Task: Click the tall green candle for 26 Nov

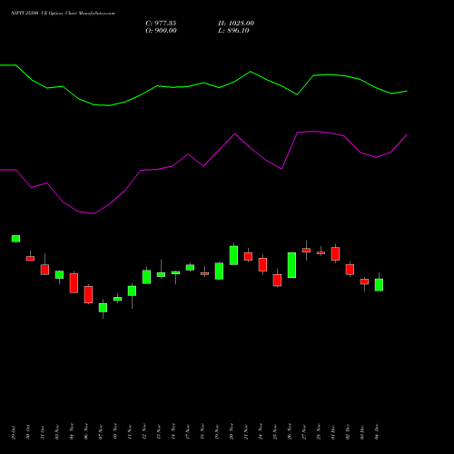Action: coord(291,265)
